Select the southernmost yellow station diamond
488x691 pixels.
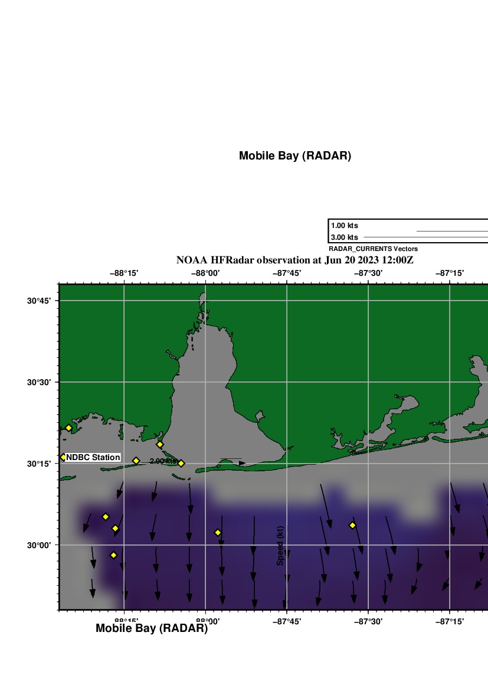(113, 555)
